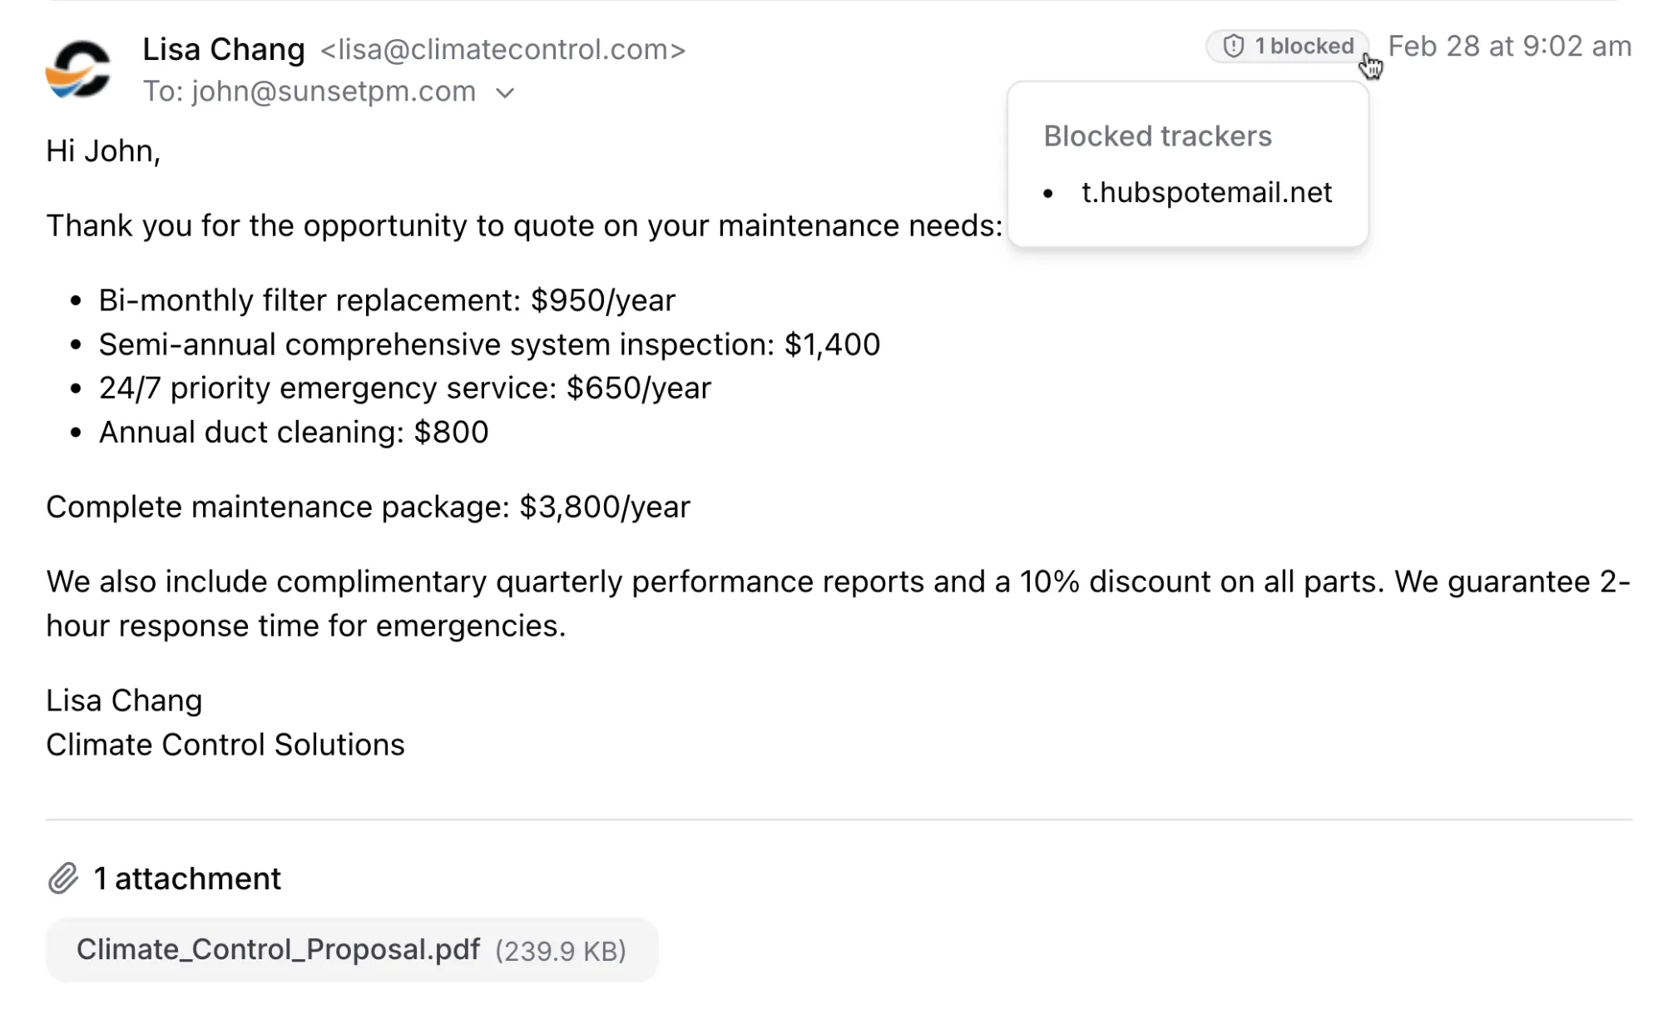The image size is (1678, 1010).
Task: Click the 'Semi-annual comprehensive system inspection' line
Action: pos(489,344)
